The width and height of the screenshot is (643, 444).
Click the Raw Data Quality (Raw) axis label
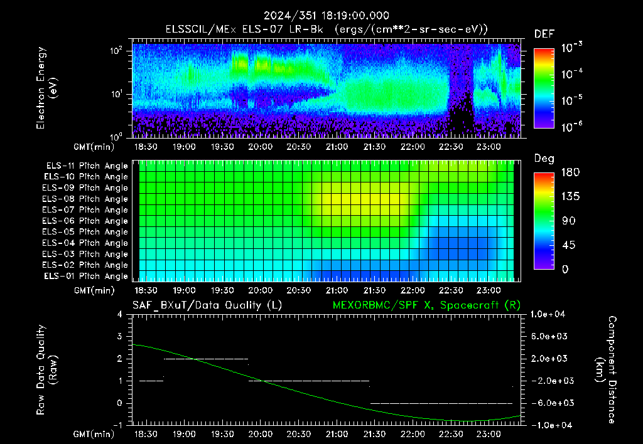coord(46,370)
